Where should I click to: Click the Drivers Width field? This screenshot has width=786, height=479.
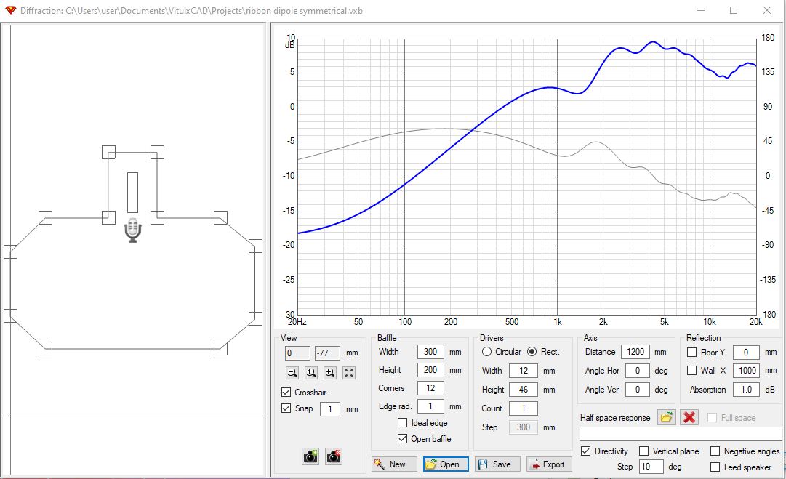(524, 371)
